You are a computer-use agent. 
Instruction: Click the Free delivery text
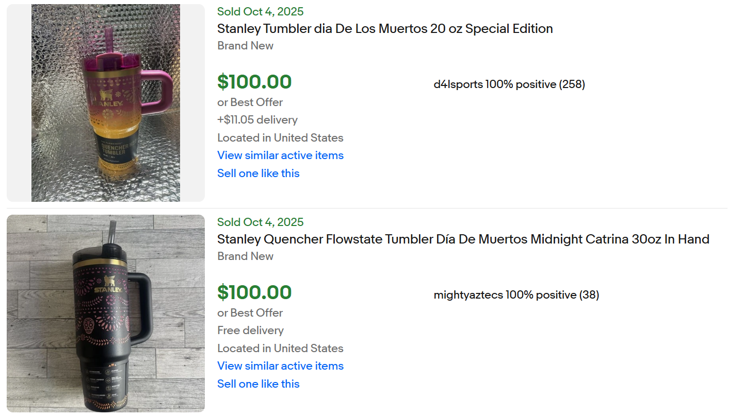point(250,331)
